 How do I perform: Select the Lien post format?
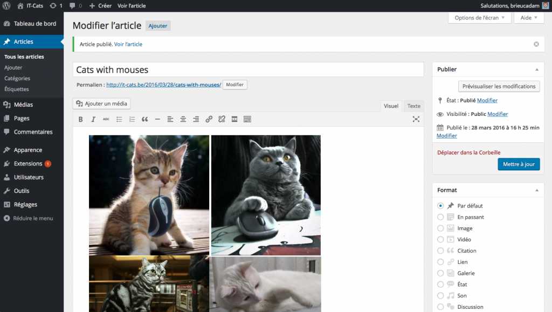pyautogui.click(x=440, y=262)
